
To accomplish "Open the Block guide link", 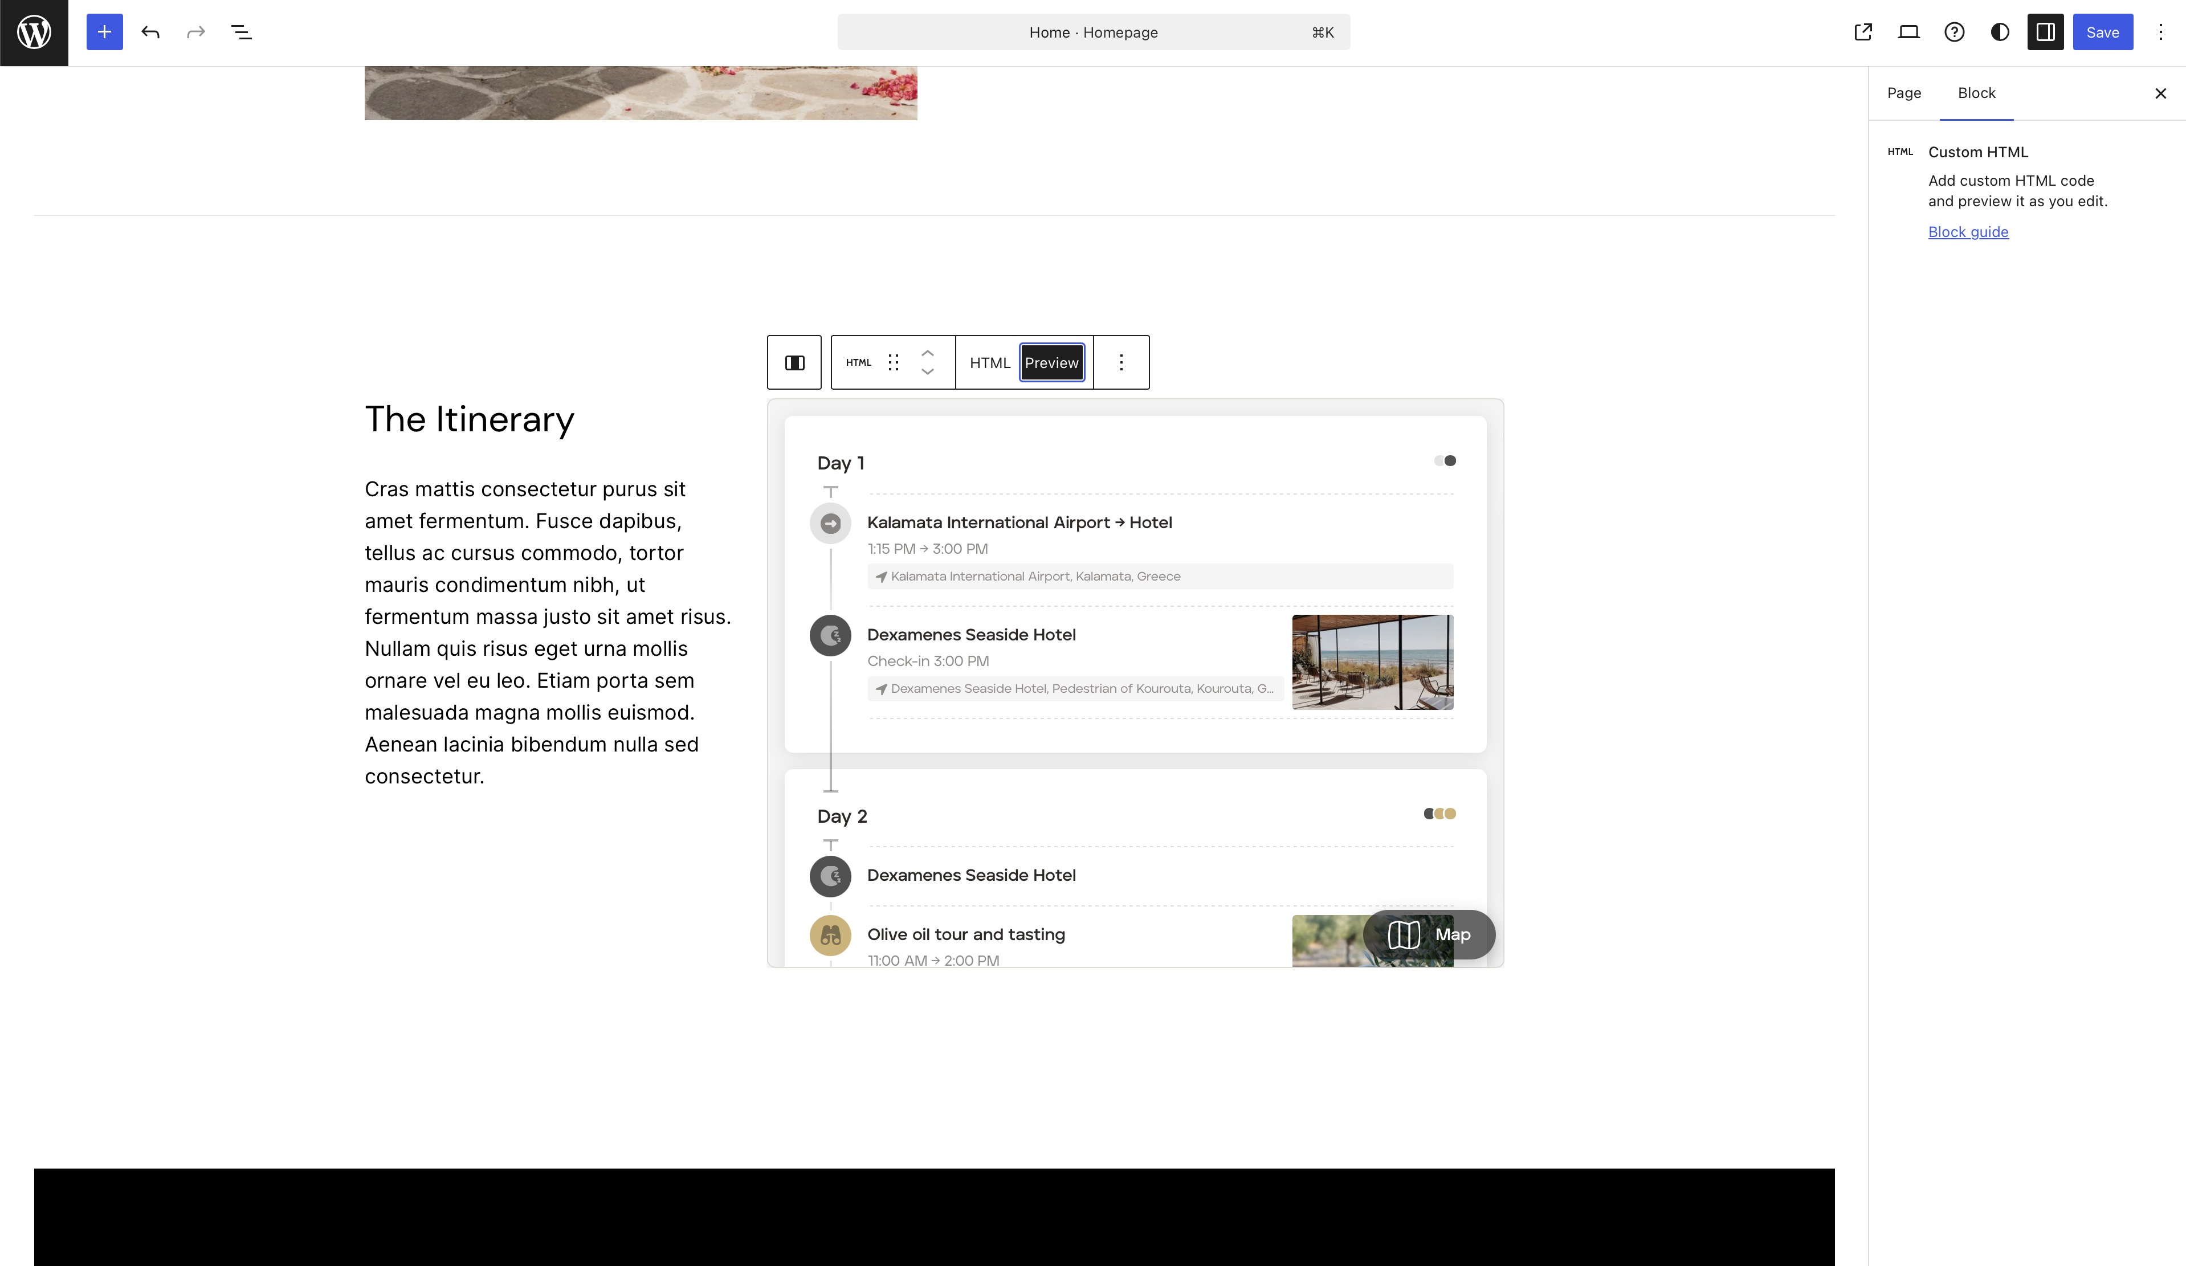I will pos(1967,231).
